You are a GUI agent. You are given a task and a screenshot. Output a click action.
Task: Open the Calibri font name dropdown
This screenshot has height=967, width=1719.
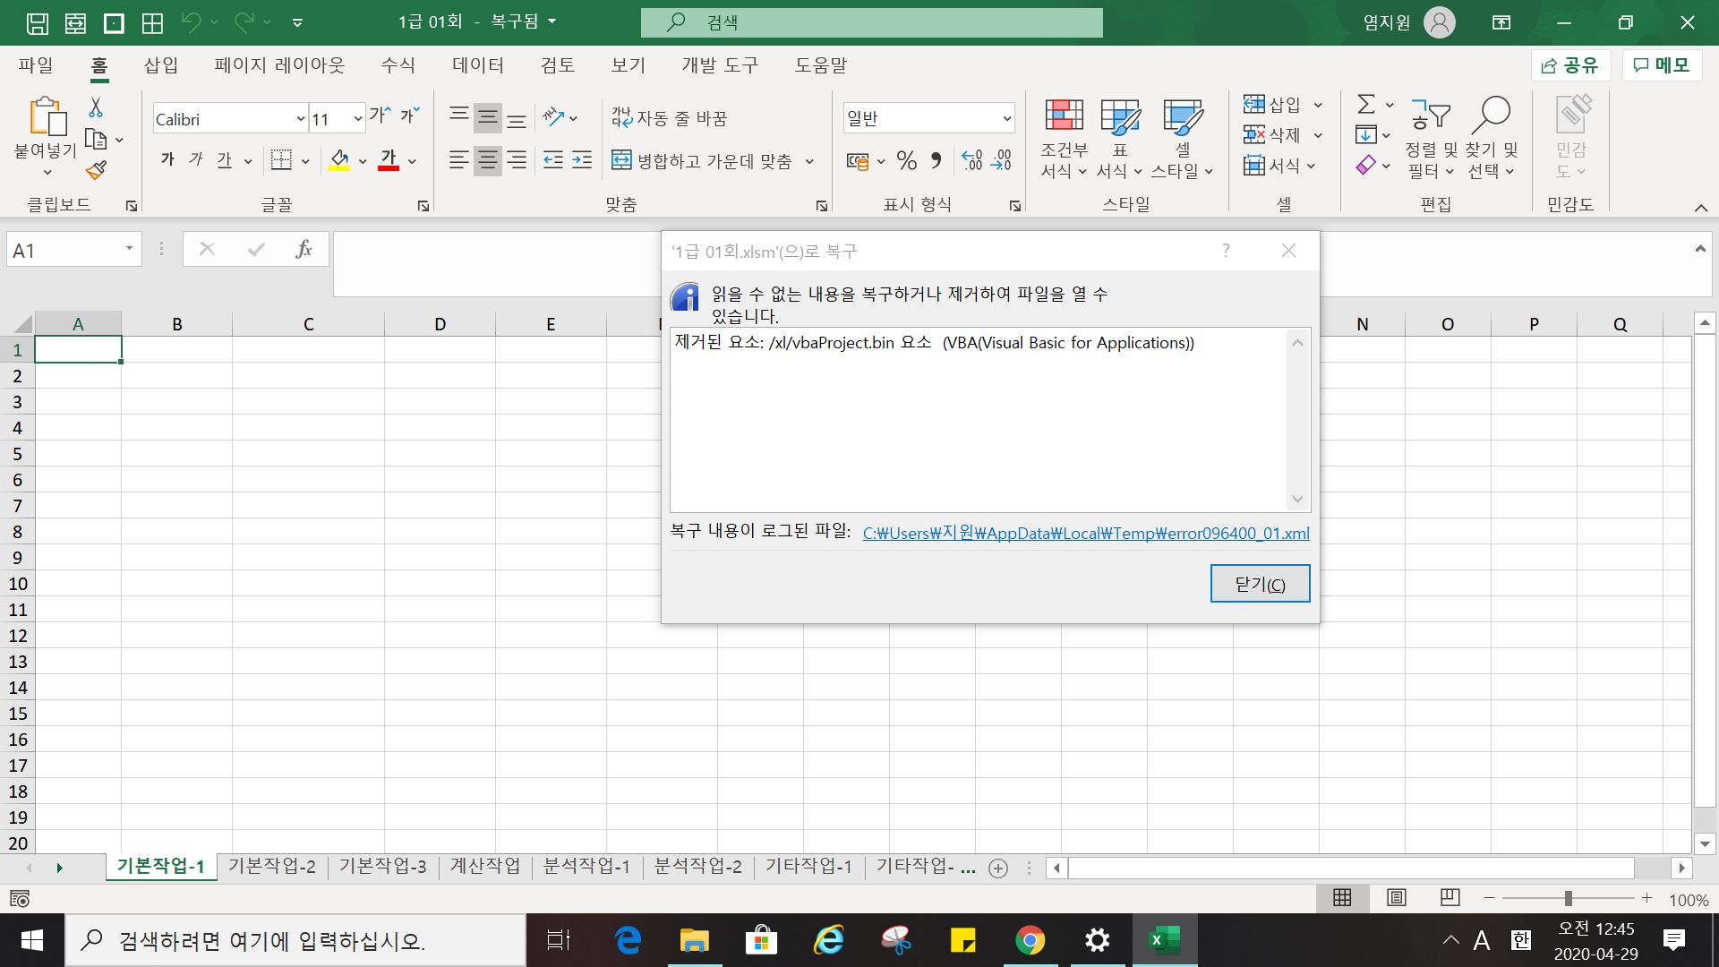point(301,119)
